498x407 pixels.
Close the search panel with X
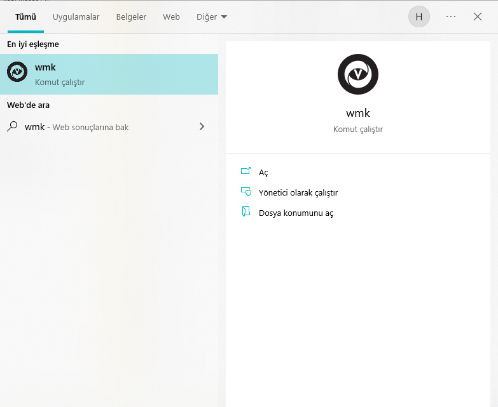478,17
